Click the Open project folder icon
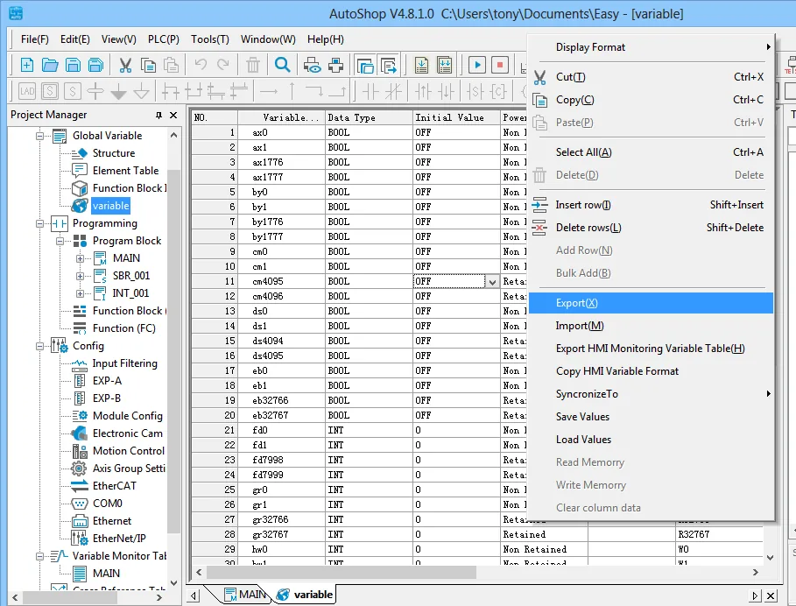This screenshot has width=796, height=606. (x=50, y=65)
